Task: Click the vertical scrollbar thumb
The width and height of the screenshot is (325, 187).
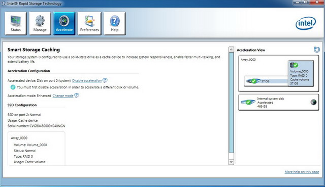Action: point(231,103)
